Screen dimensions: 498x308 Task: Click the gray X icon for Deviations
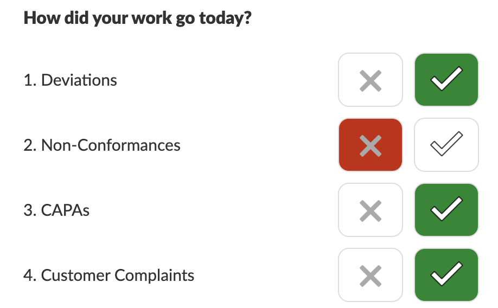(370, 80)
